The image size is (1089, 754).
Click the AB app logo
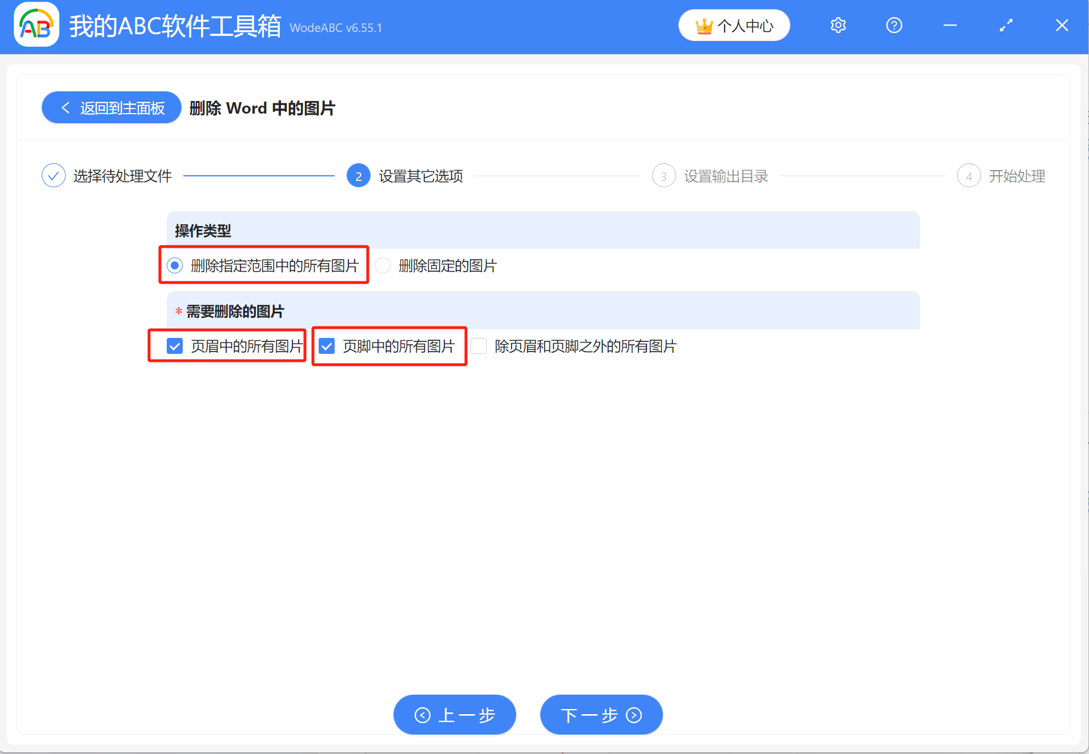[x=36, y=25]
